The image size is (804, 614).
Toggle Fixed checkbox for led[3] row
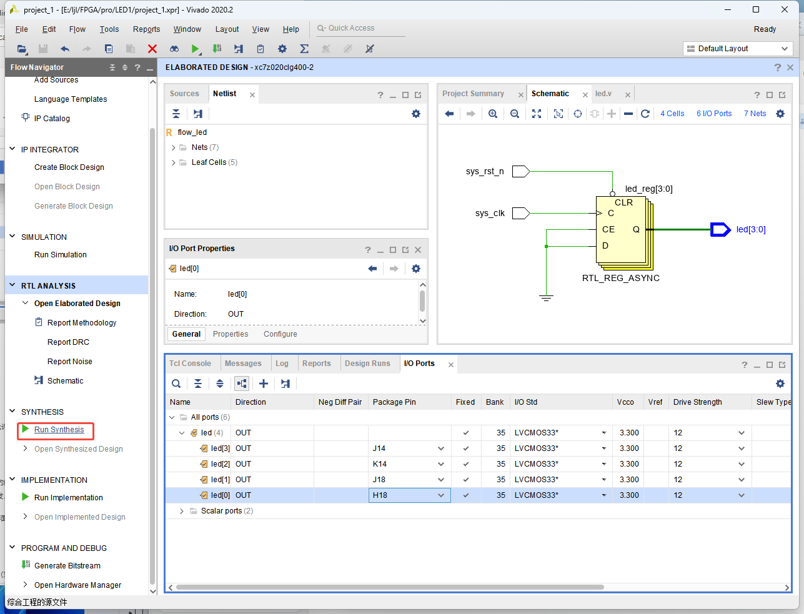tap(466, 448)
